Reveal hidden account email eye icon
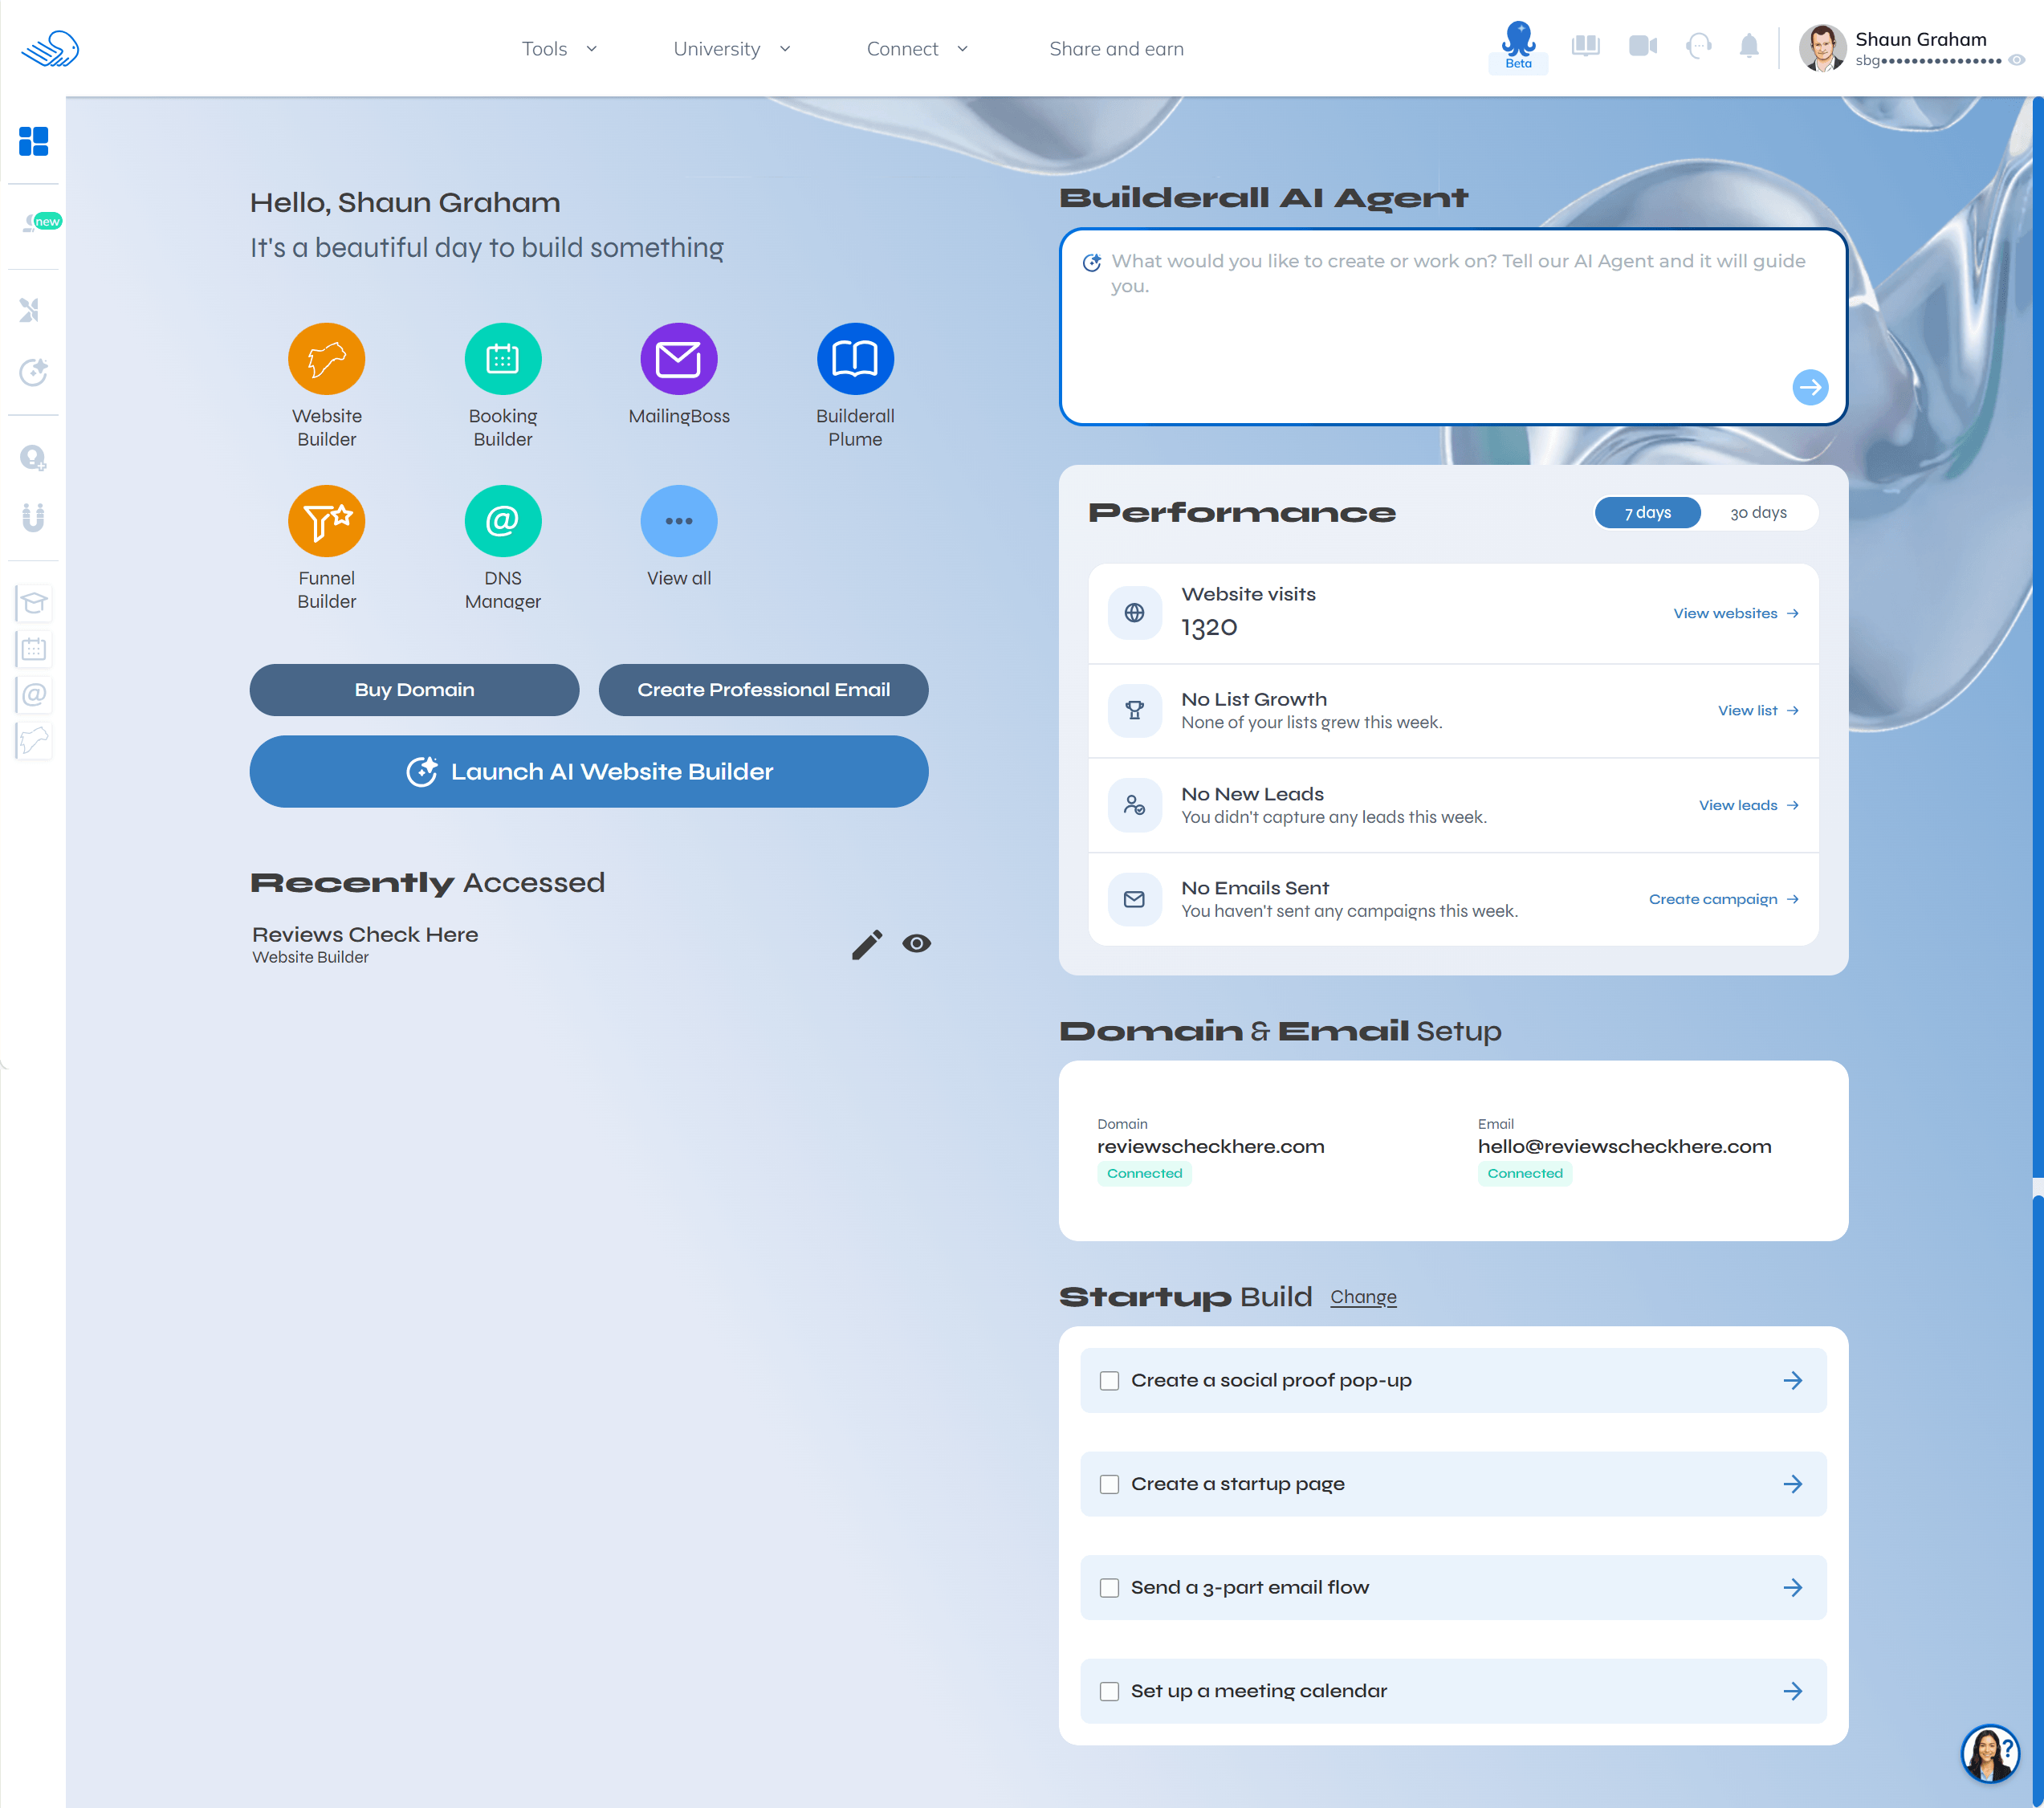 coord(2017,60)
